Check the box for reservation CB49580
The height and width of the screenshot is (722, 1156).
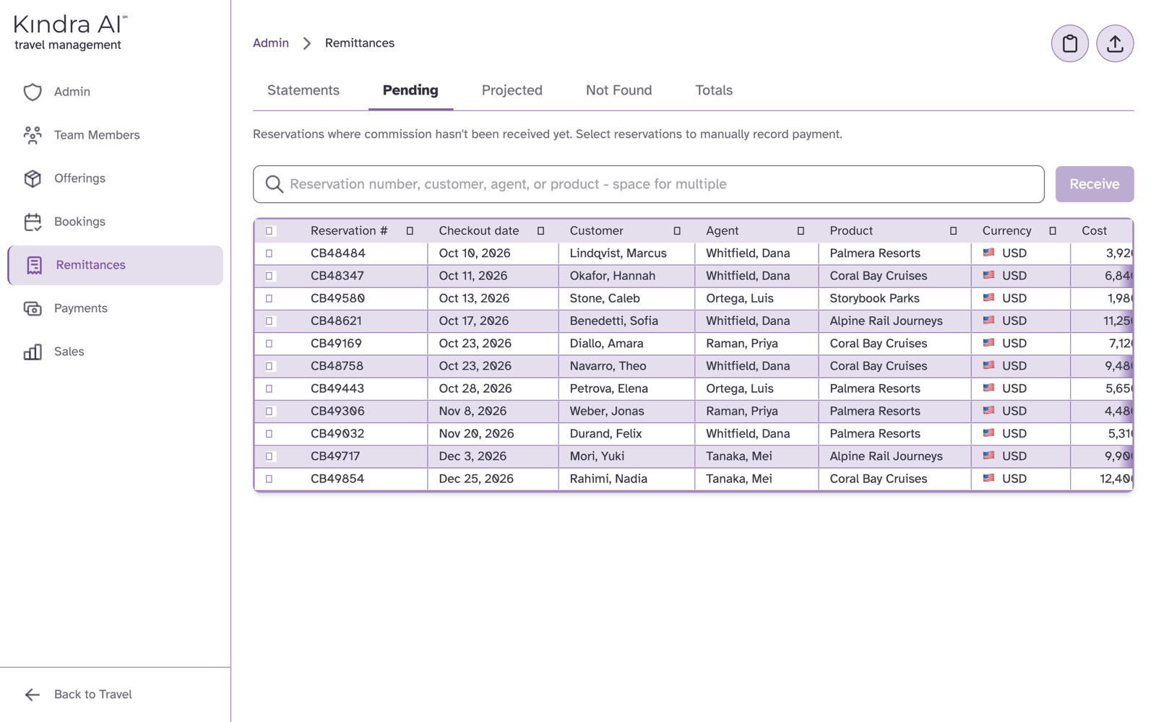pos(269,298)
